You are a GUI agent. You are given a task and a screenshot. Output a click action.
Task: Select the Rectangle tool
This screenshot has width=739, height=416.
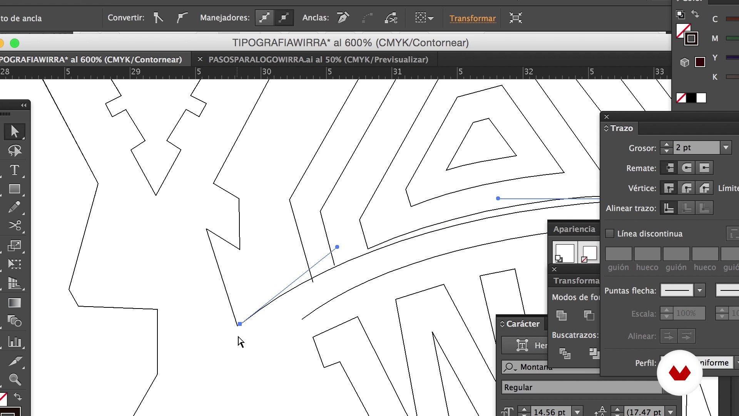tap(15, 189)
